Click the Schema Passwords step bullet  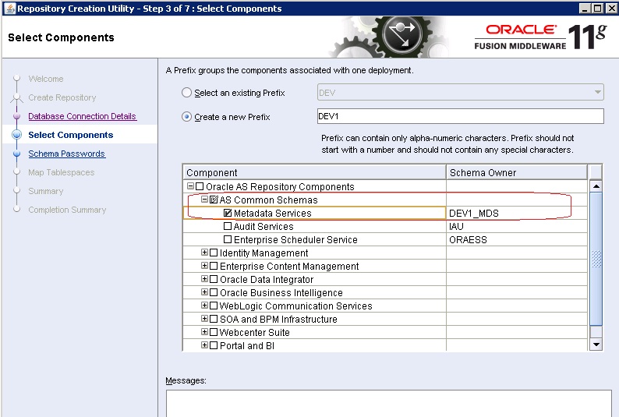click(16, 154)
